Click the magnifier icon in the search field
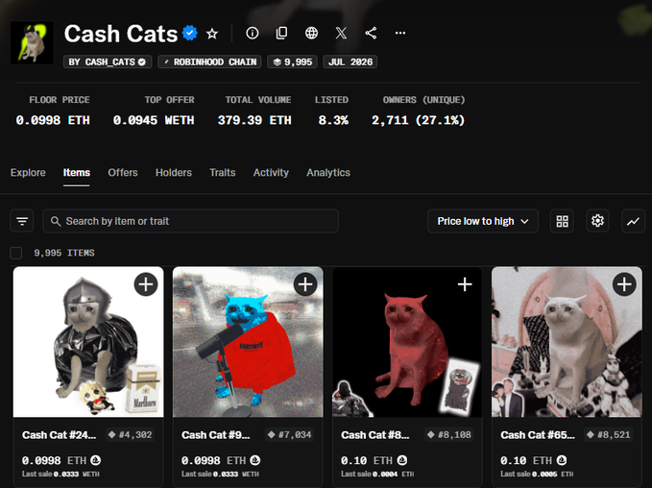Viewport: 652px width, 488px height. (x=56, y=221)
